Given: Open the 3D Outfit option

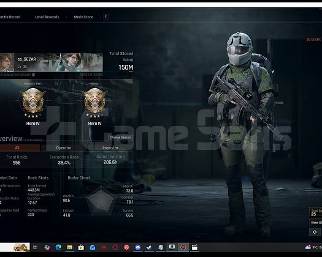Looking at the screenshot, I should pyautogui.click(x=313, y=40).
